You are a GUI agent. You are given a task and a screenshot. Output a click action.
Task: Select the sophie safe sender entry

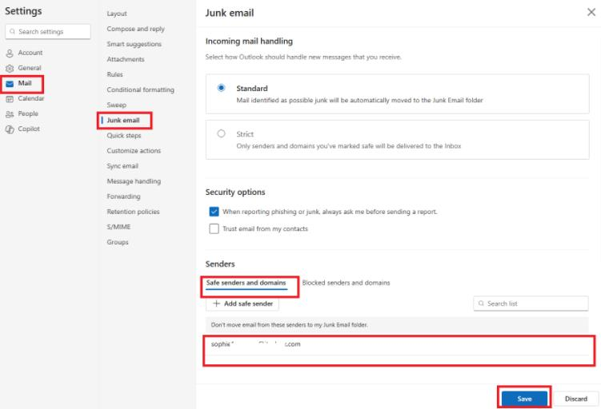tap(397, 344)
